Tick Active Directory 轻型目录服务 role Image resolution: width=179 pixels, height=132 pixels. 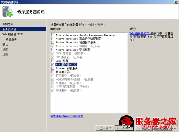(53, 42)
